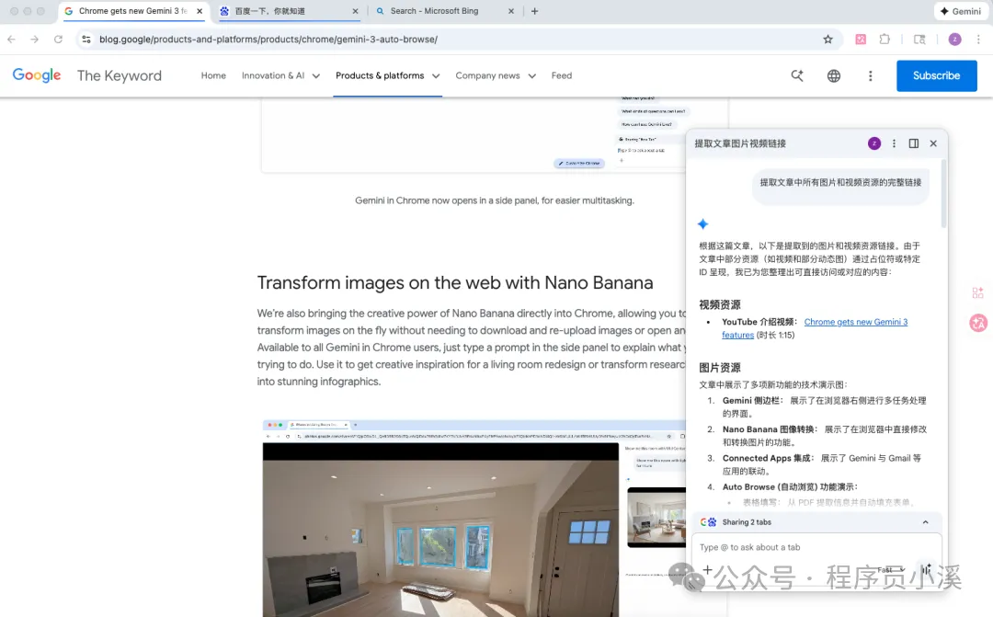The width and height of the screenshot is (993, 617).
Task: Toggle the Gemini side panel layout icon
Action: 913,143
